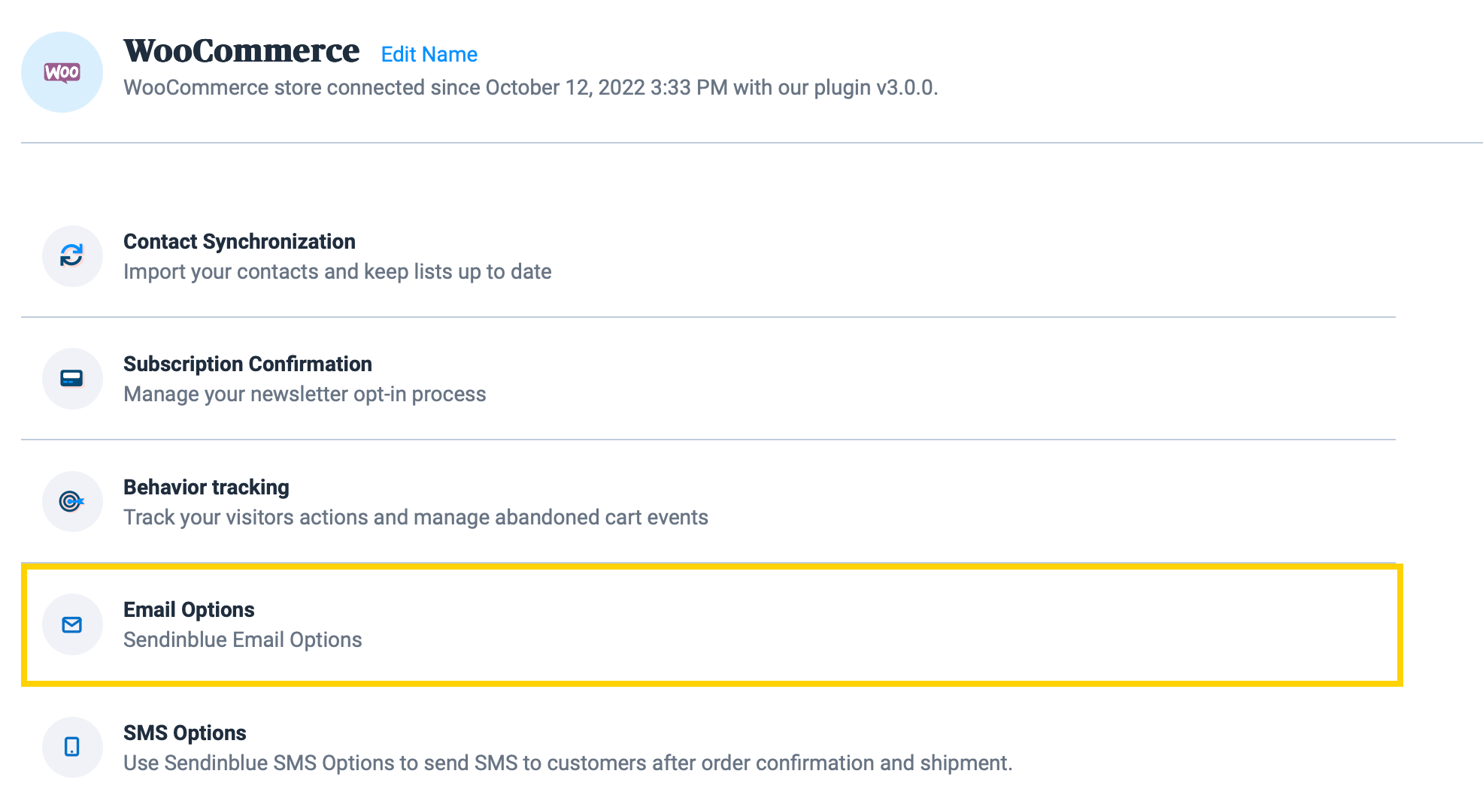Select the Contact Synchronization sync icon
The image size is (1483, 810).
click(x=71, y=255)
